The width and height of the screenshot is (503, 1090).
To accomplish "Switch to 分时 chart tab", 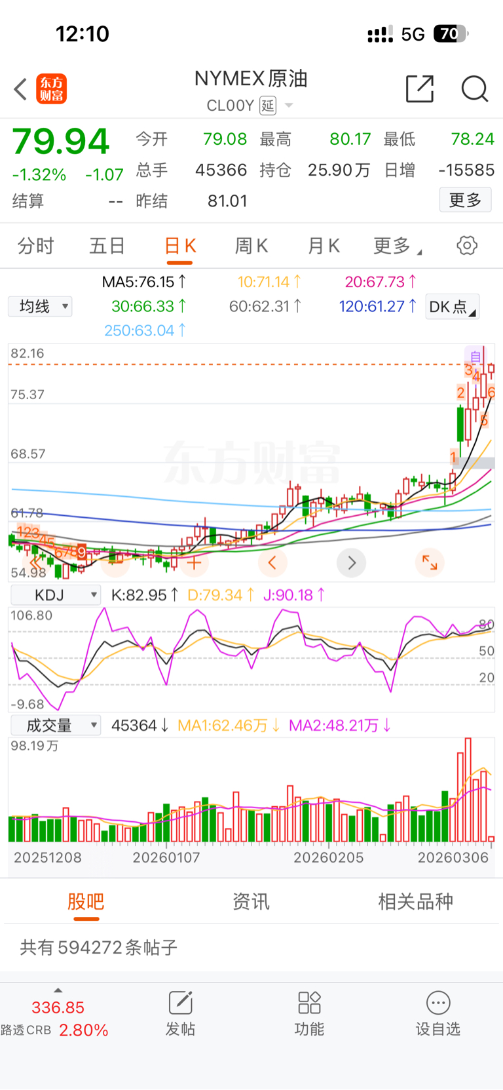I will point(35,246).
